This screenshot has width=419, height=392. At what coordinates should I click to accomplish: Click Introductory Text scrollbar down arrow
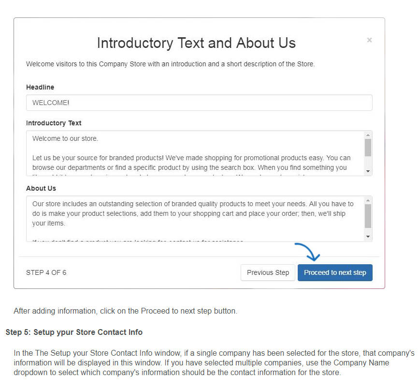pyautogui.click(x=368, y=171)
